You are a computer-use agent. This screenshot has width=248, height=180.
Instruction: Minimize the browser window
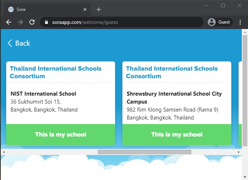pyautogui.click(x=206, y=5)
